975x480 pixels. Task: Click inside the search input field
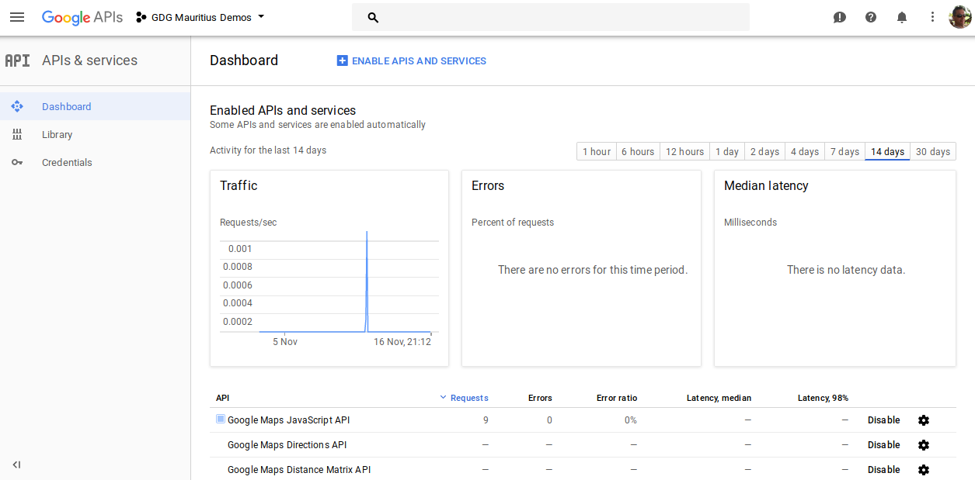coord(551,16)
